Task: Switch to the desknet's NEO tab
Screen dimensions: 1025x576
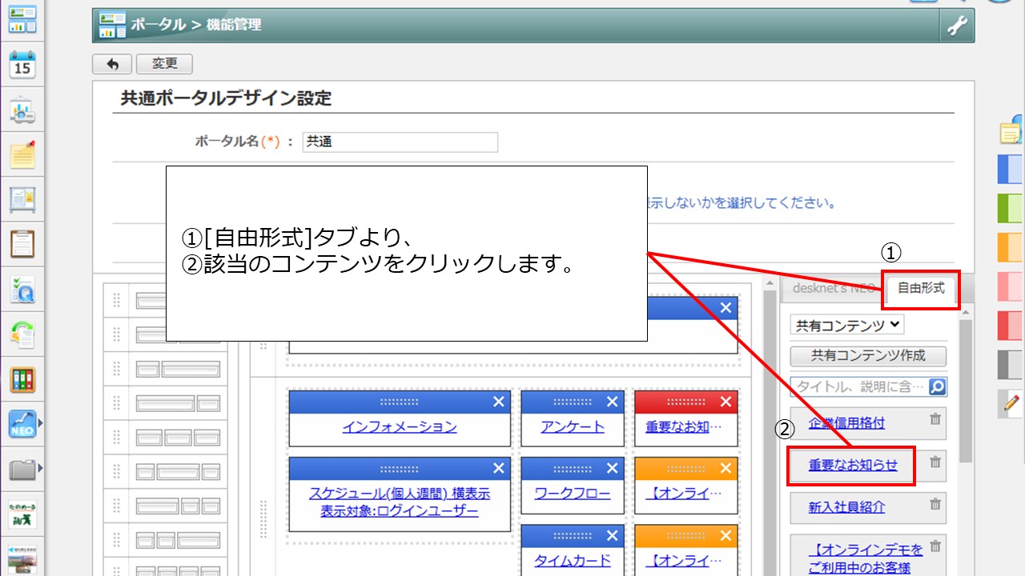Action: [x=833, y=288]
